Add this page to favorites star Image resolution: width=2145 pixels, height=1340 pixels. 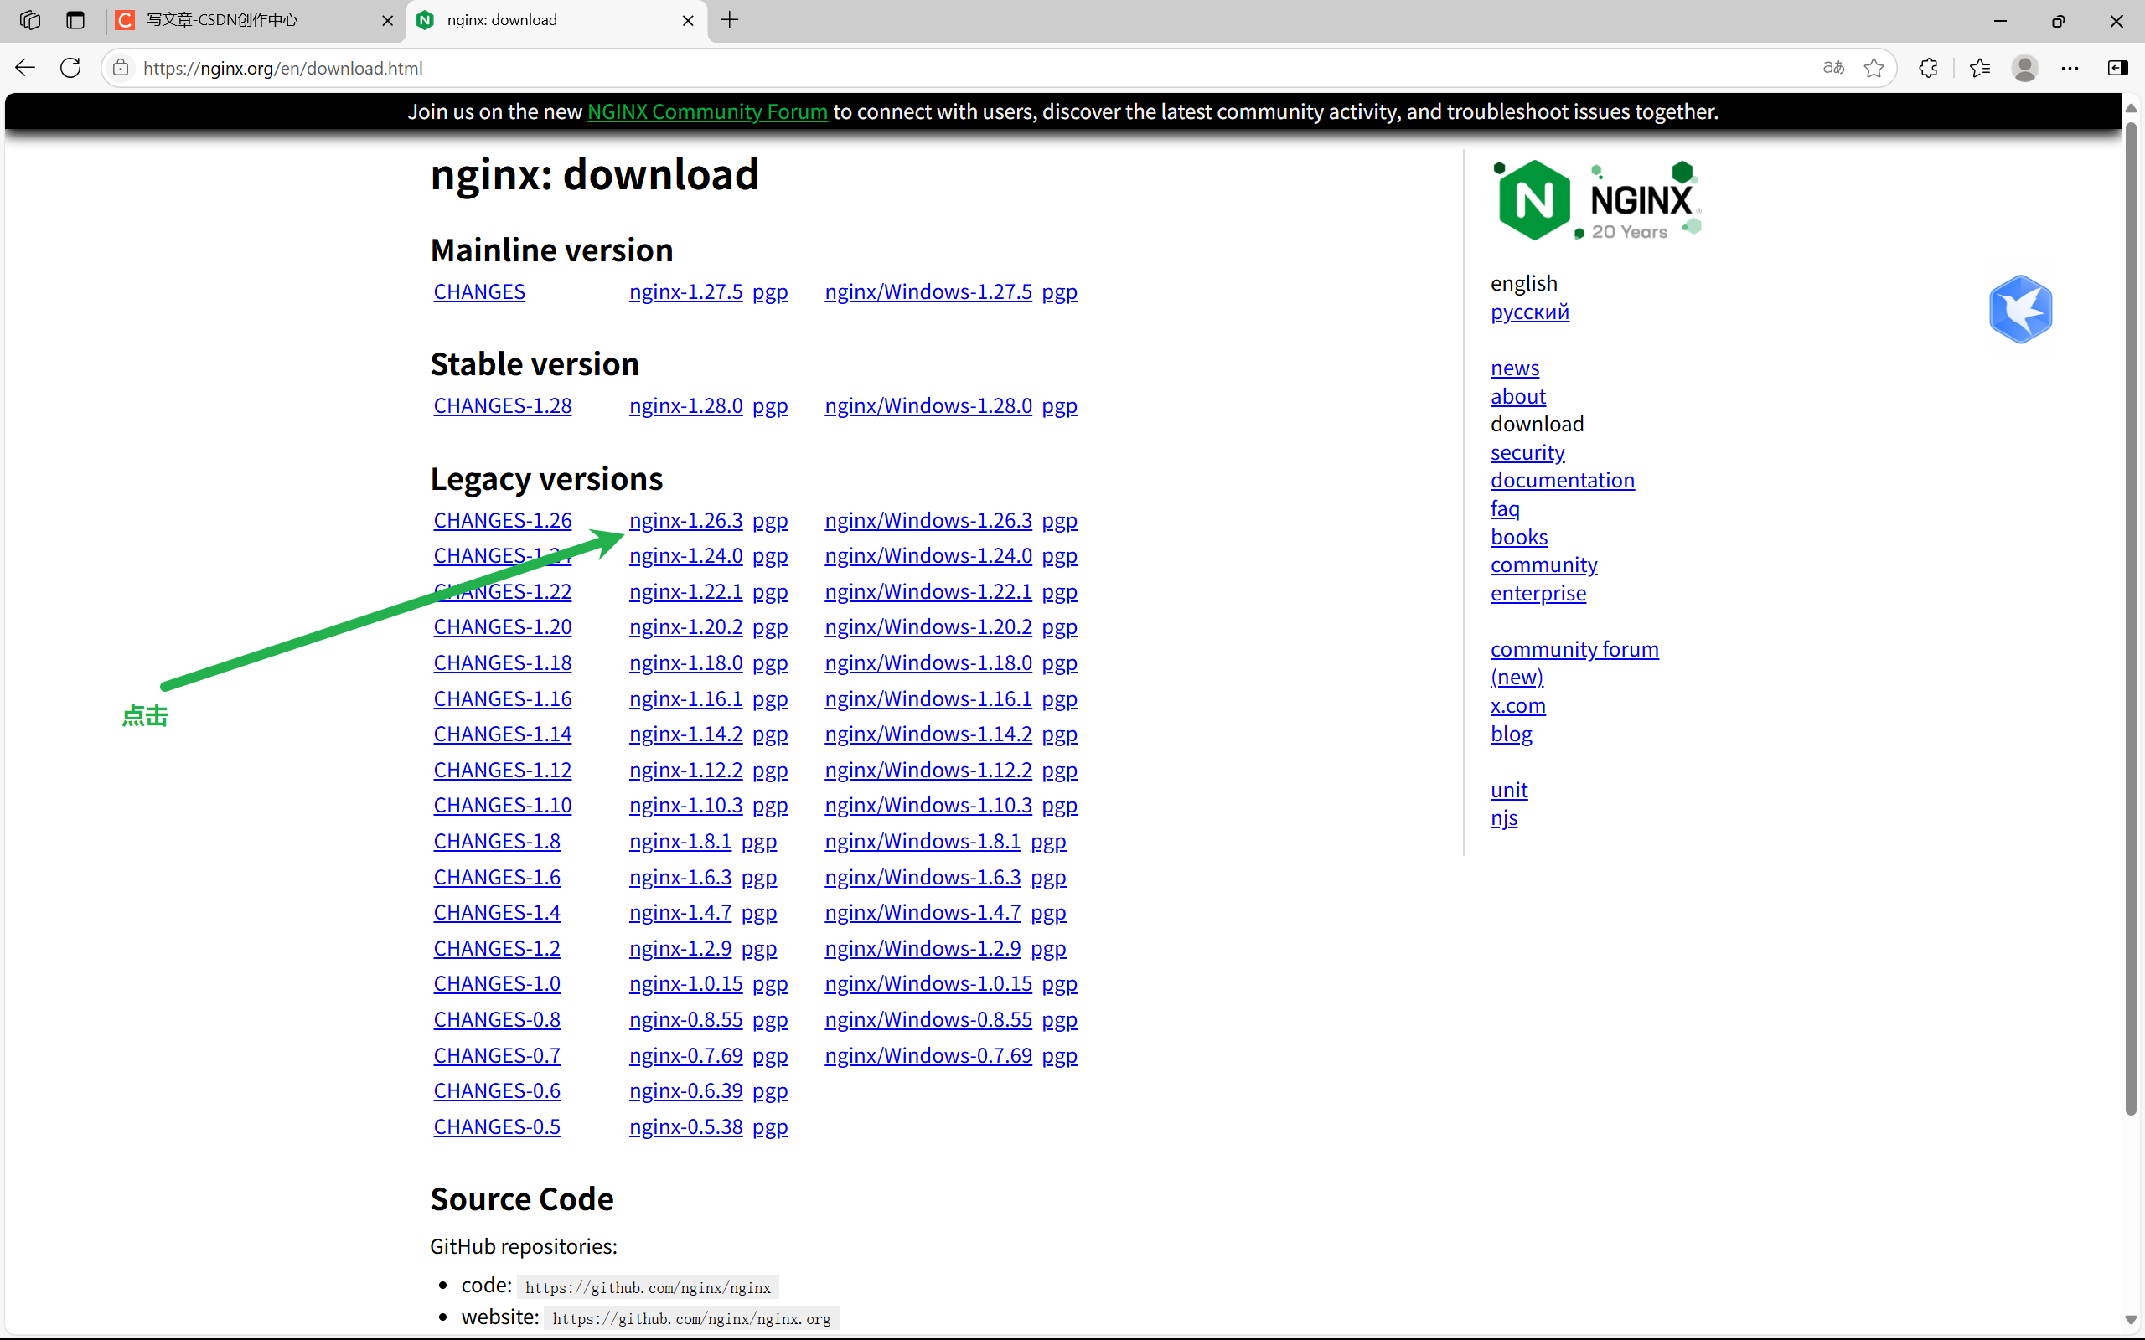[x=1874, y=67]
